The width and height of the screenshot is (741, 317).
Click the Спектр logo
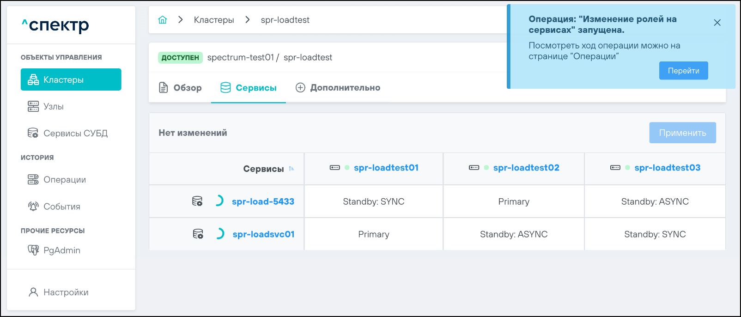(55, 25)
